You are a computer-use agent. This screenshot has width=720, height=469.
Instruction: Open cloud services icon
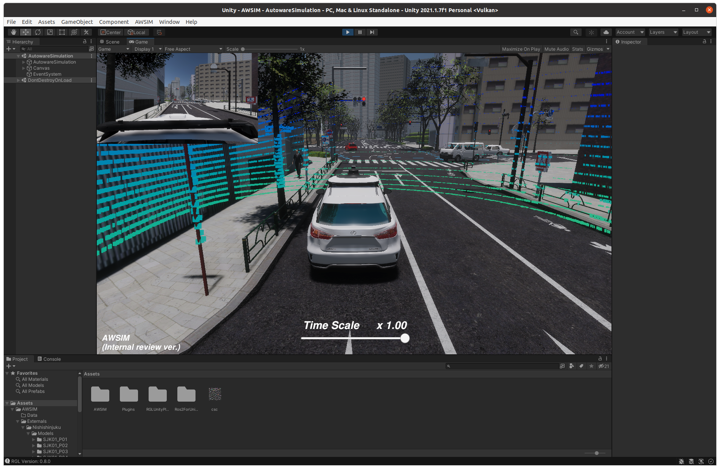coord(606,32)
